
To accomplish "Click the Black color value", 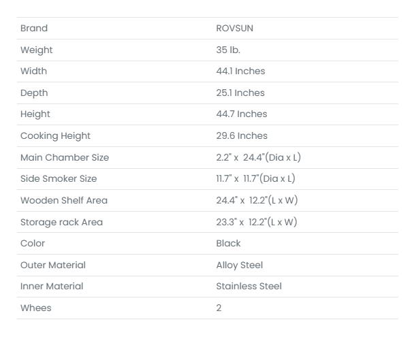I will 228,243.
